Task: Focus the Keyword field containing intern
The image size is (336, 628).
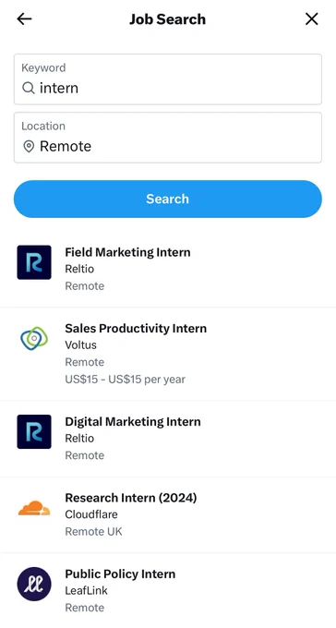Action: tap(168, 79)
